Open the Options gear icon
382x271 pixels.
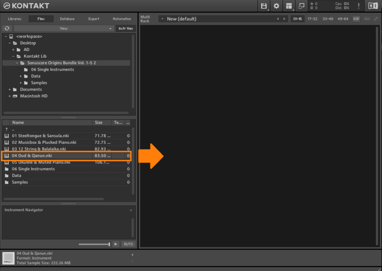[x=276, y=6]
